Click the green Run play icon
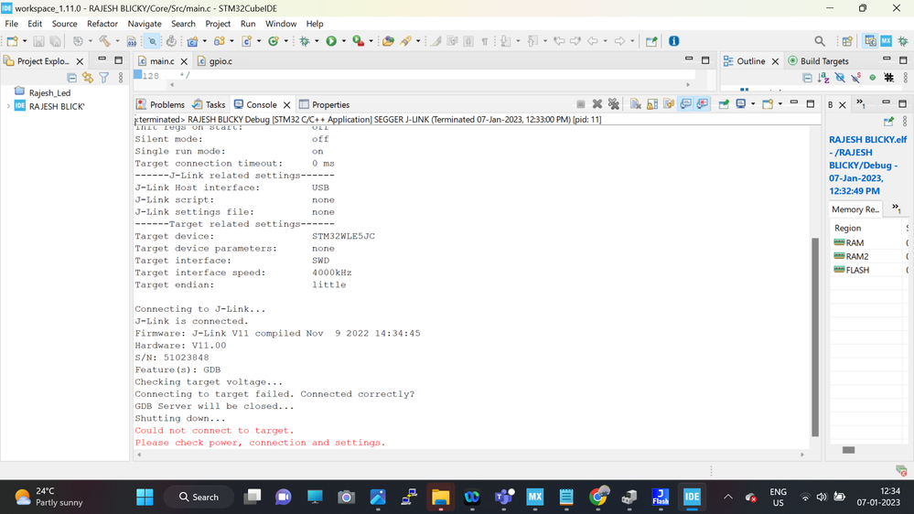The width and height of the screenshot is (914, 514). point(331,41)
